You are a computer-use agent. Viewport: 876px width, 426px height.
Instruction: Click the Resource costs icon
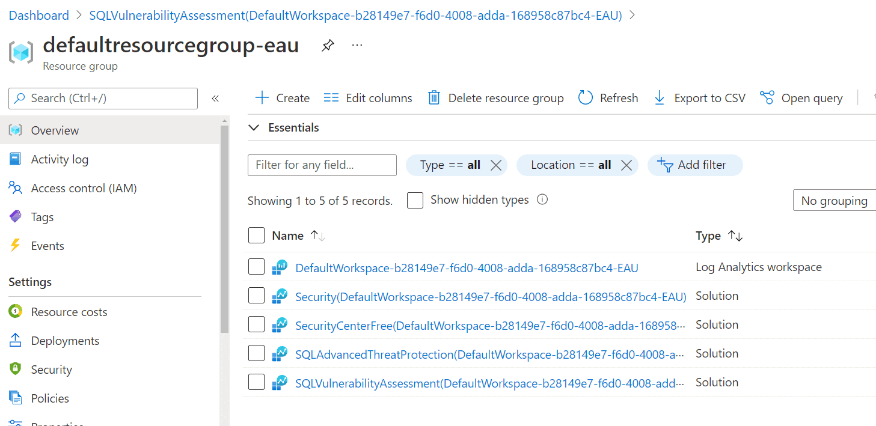tap(16, 312)
